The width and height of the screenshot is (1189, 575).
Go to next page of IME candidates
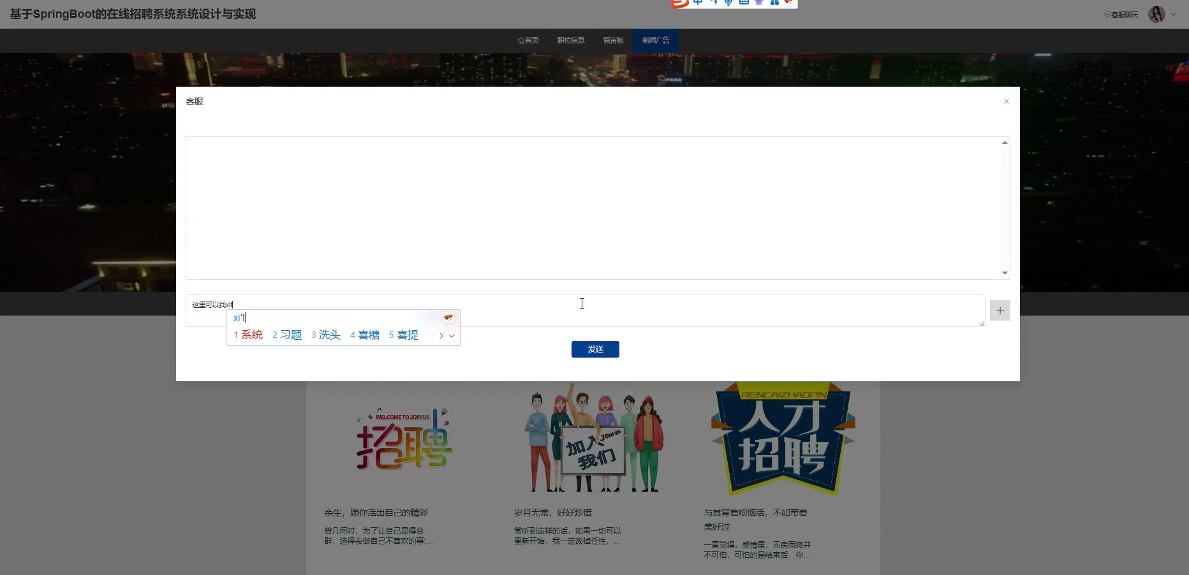tap(441, 336)
